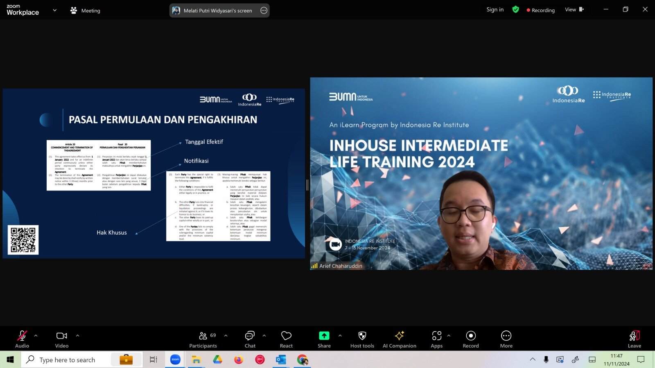Open the React emoji menu
This screenshot has width=655, height=368.
coord(286,339)
